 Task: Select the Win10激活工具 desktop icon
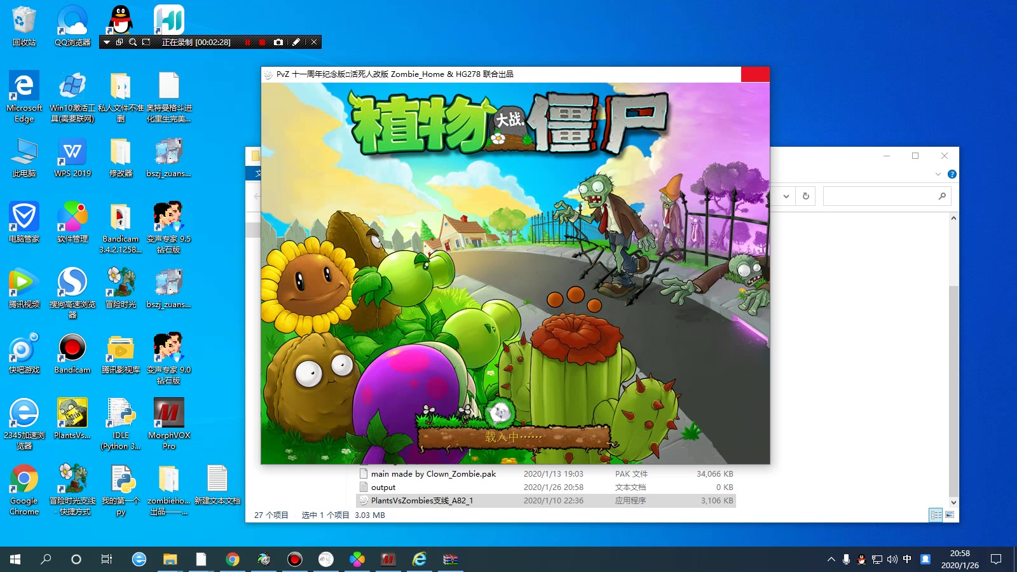[x=72, y=97]
